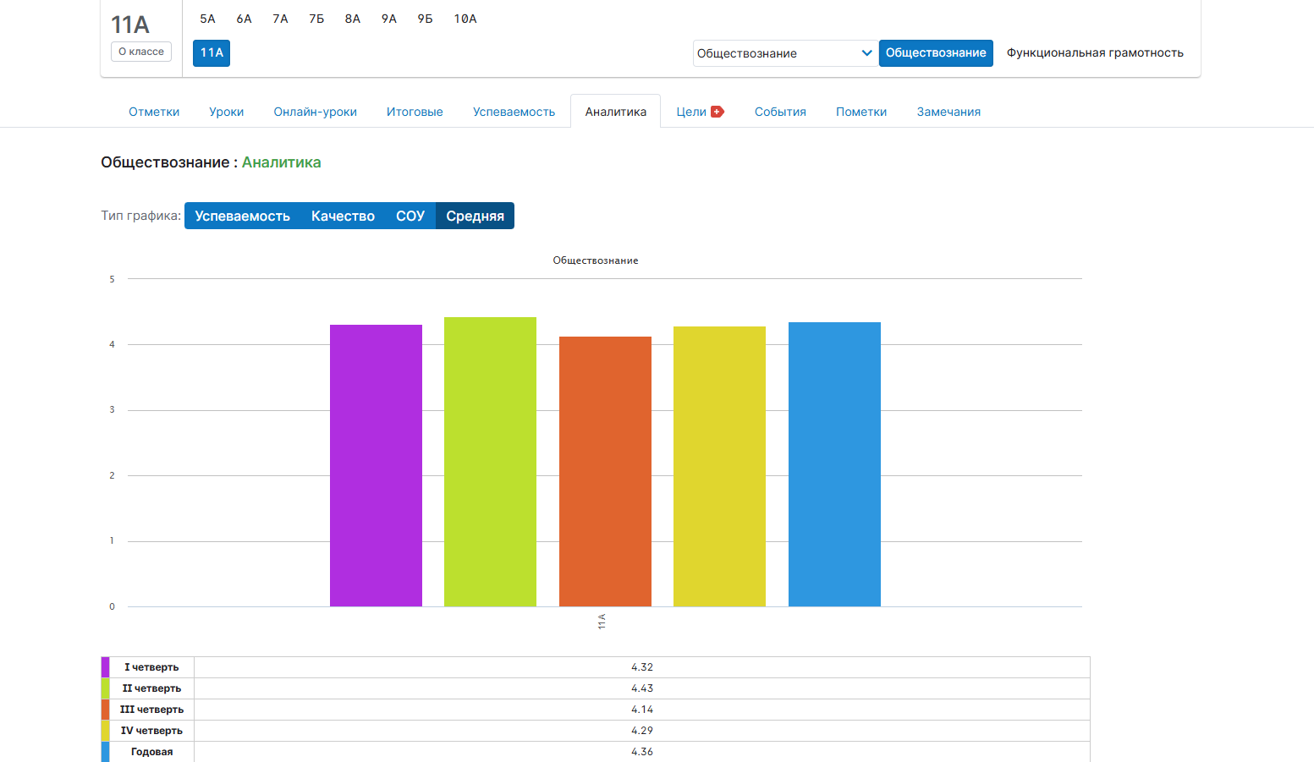Click the blue Годовая bar
The height and width of the screenshot is (762, 1314).
coord(834,464)
